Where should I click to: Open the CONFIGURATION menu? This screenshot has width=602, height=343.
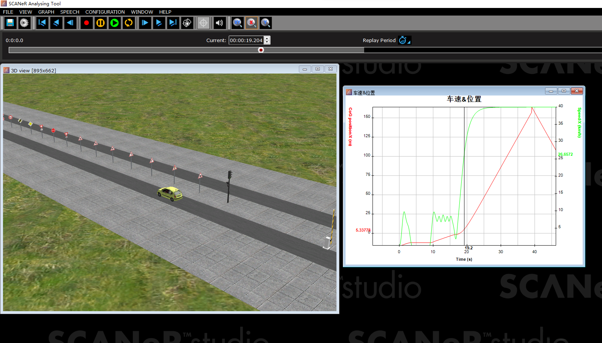tap(105, 12)
